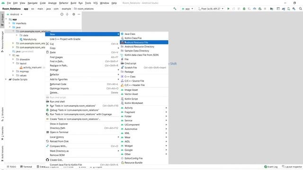Click Create Gist with GitHub icon
Screen dimensions: 303x170
[x=82, y=160]
